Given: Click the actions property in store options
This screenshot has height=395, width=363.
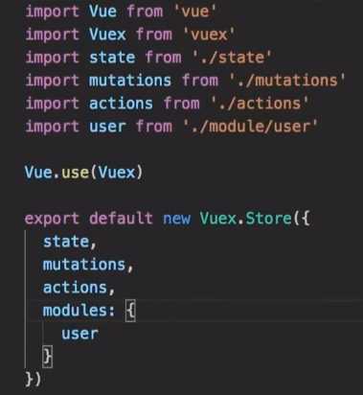Looking at the screenshot, I should point(75,288).
